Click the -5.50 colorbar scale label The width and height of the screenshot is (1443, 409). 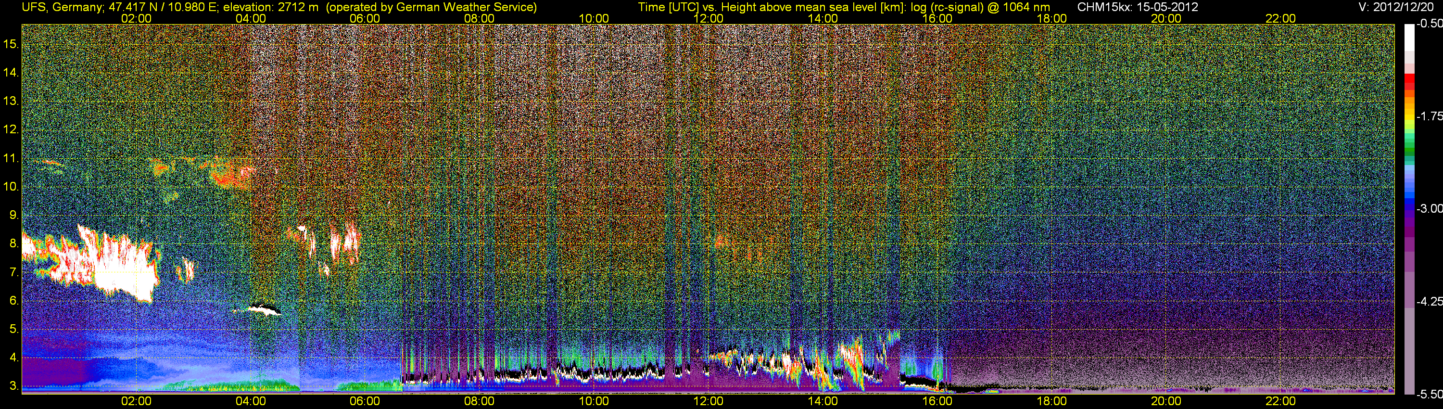1429,394
